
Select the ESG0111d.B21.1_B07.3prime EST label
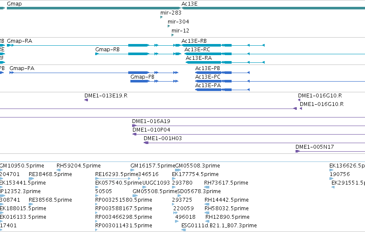[219, 226]
